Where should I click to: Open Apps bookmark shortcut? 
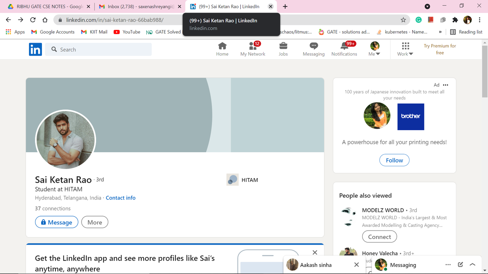pyautogui.click(x=15, y=32)
